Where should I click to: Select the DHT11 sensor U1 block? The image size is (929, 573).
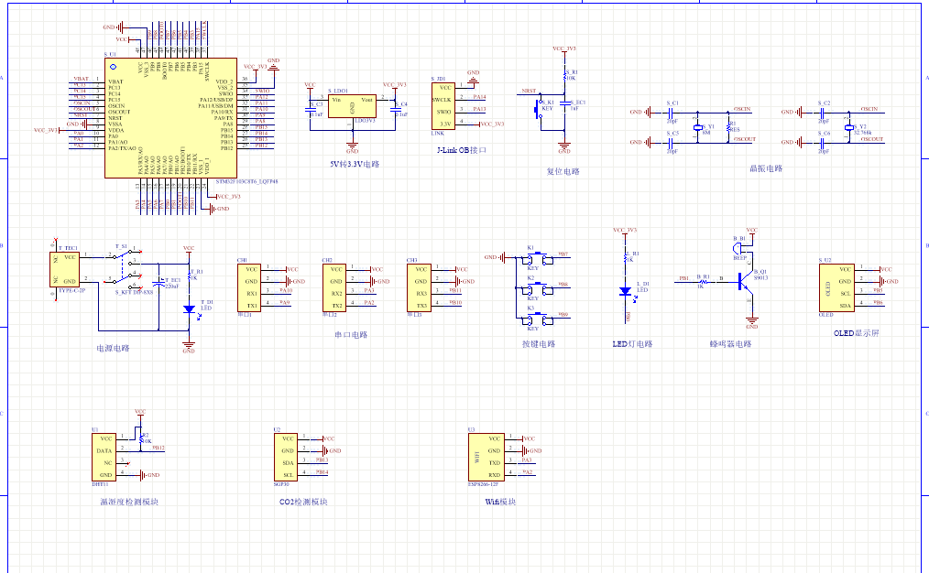[x=106, y=457]
